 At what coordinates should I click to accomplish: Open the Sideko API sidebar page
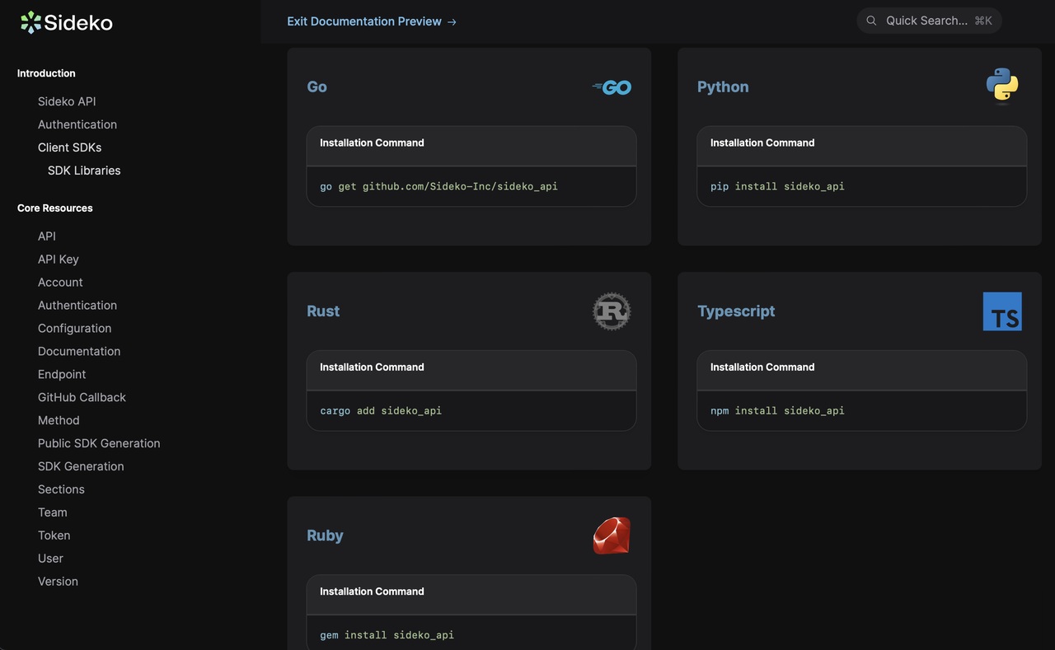67,101
